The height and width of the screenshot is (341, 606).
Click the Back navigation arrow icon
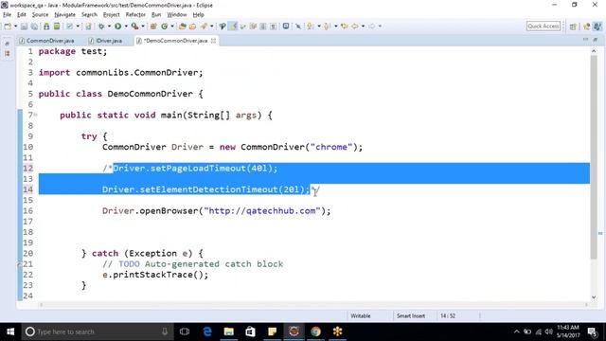point(354,27)
